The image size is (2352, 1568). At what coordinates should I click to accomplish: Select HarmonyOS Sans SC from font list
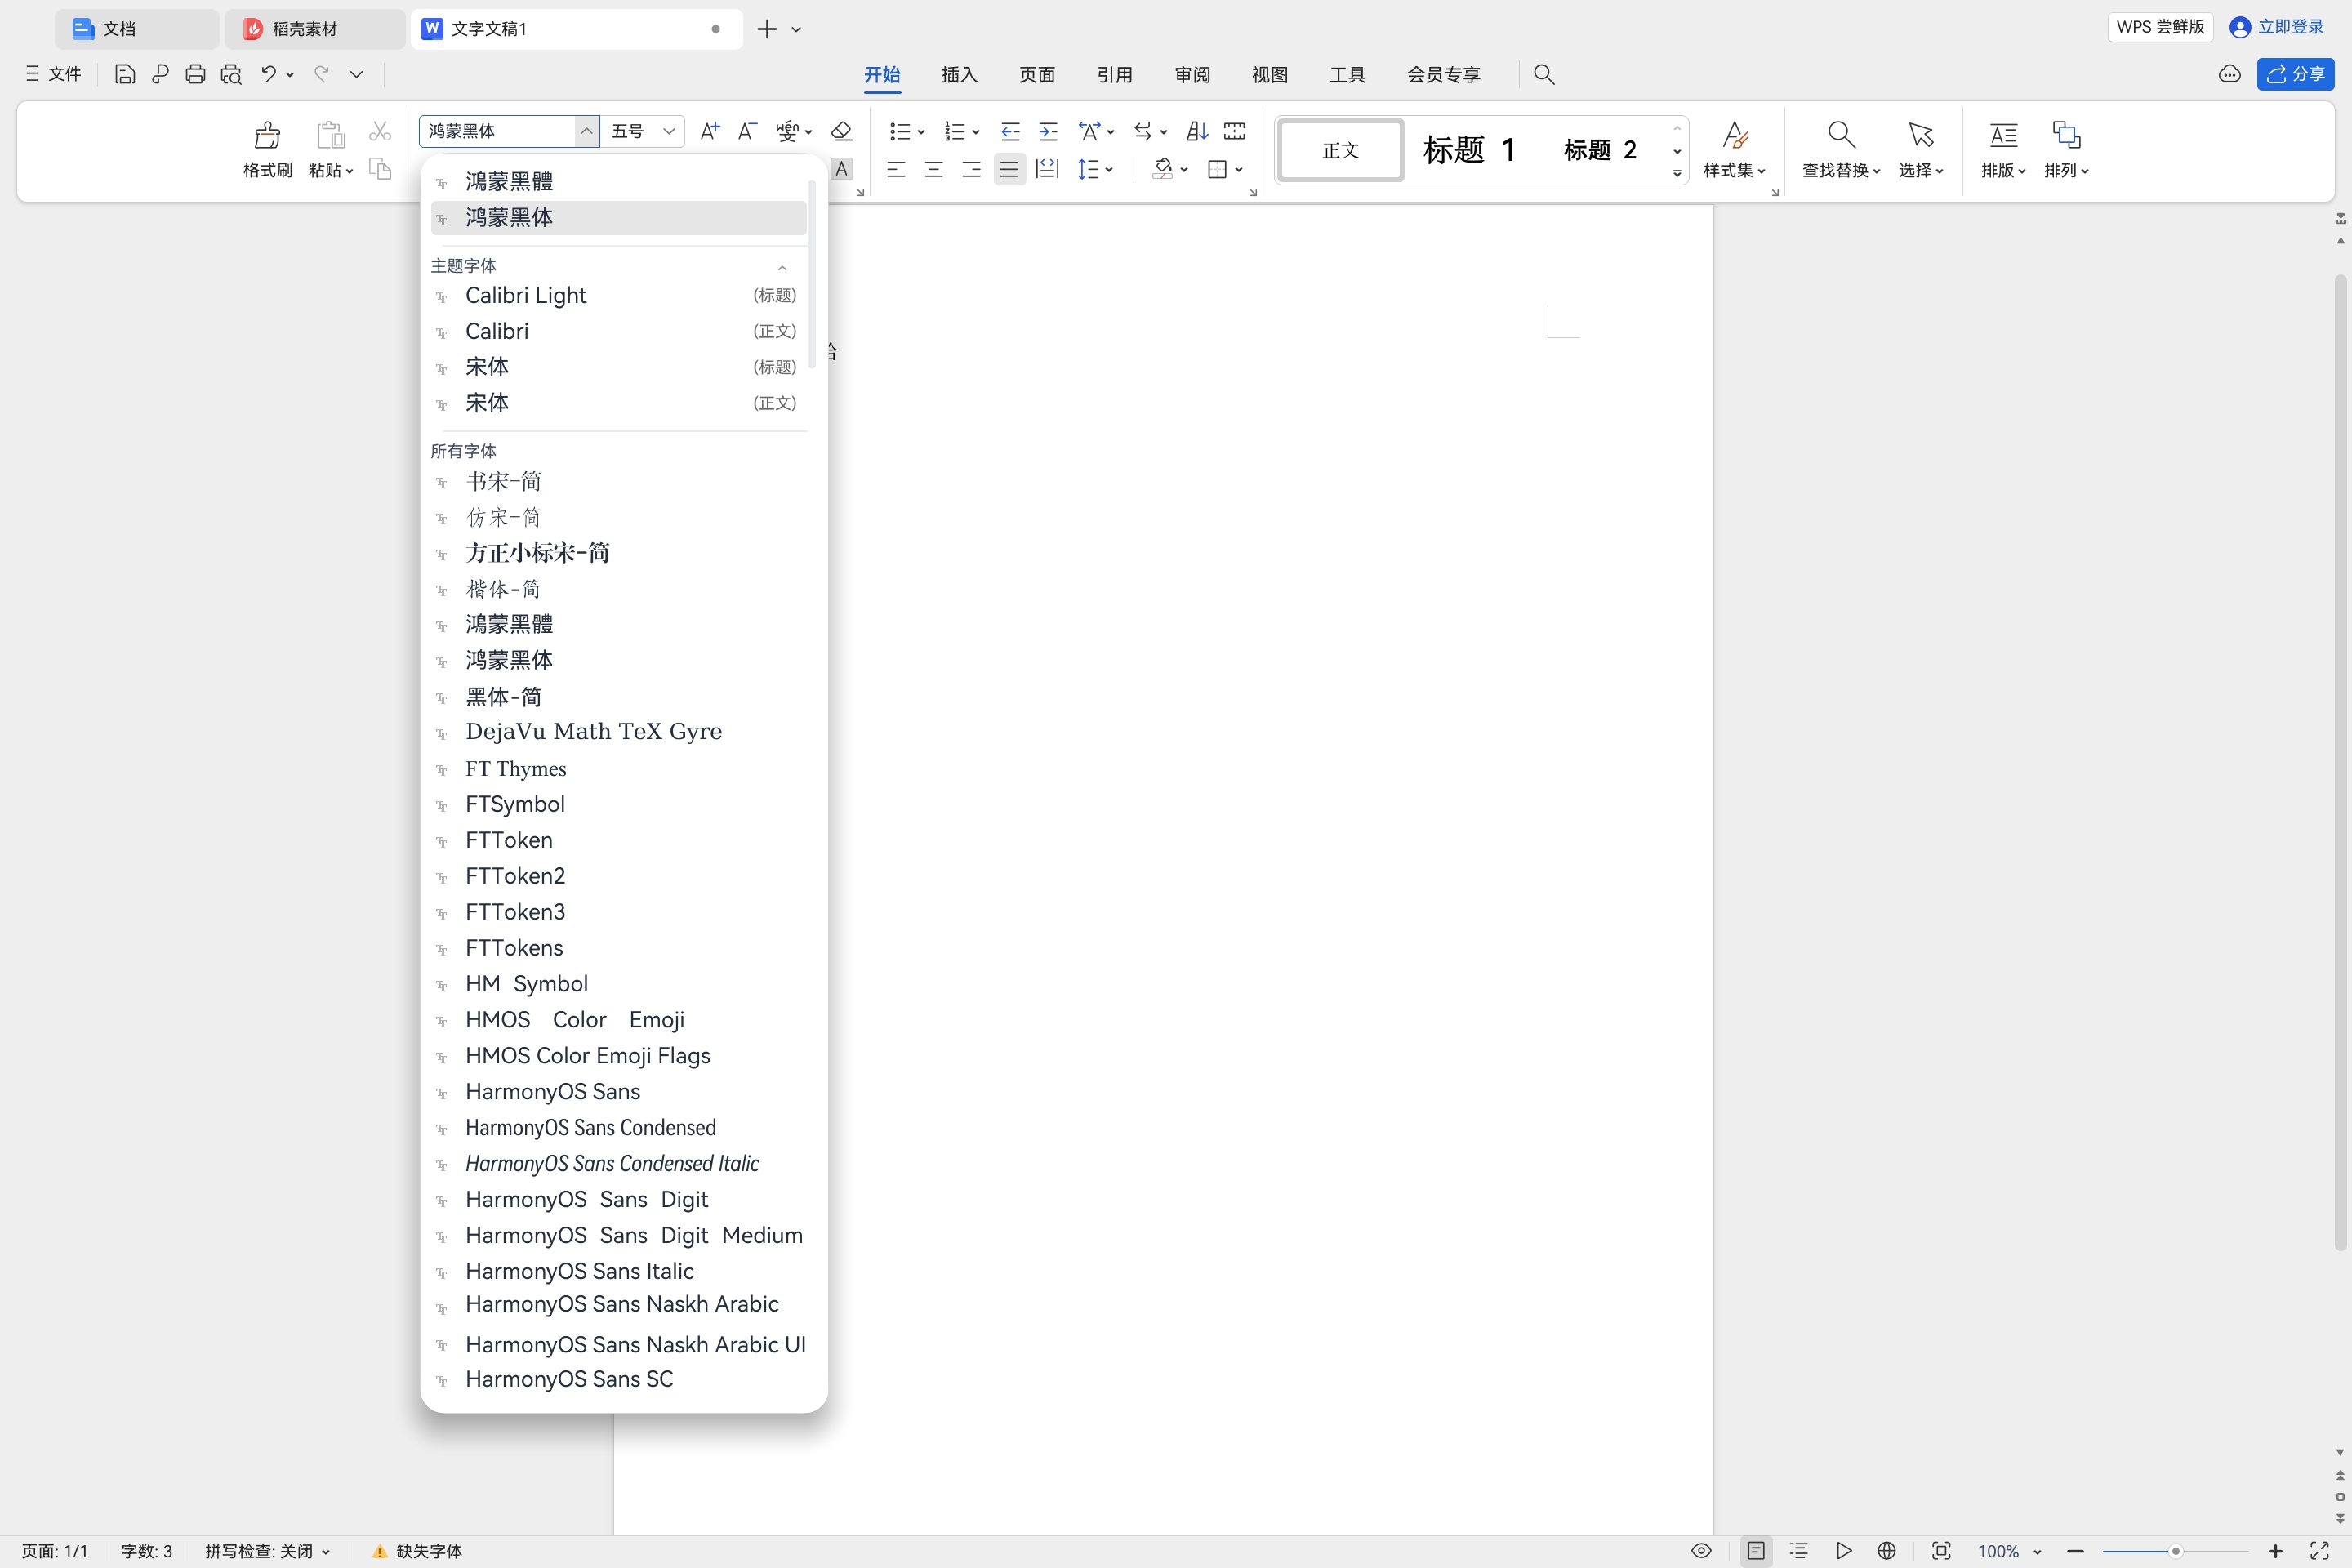click(x=569, y=1379)
